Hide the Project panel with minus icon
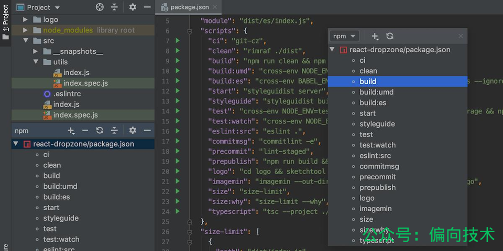 [x=147, y=7]
